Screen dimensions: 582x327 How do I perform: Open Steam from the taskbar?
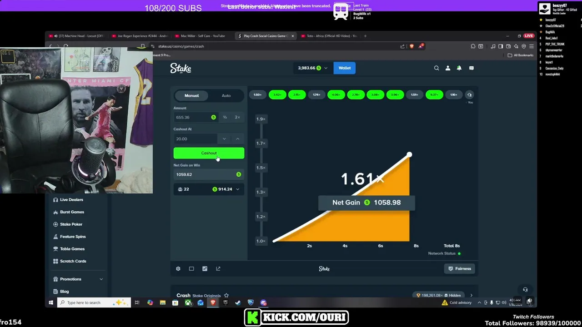238,302
